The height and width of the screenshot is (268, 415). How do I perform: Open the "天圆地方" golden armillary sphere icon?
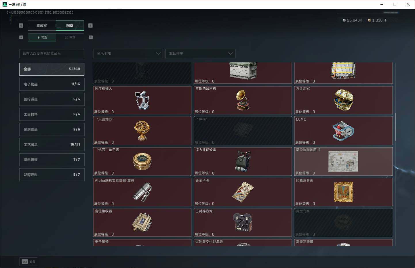(x=142, y=130)
